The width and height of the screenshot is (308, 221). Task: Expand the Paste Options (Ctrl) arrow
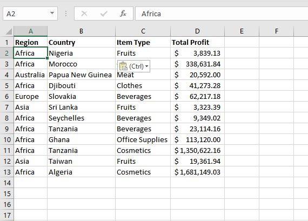(x=146, y=66)
